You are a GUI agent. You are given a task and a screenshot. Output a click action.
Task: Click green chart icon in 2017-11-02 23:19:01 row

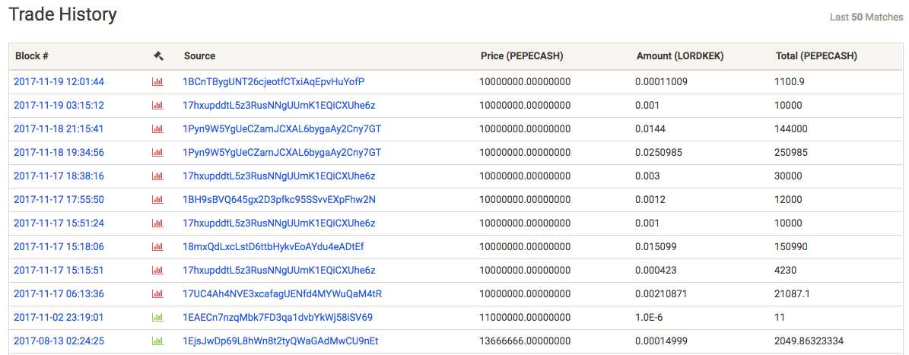(x=157, y=317)
